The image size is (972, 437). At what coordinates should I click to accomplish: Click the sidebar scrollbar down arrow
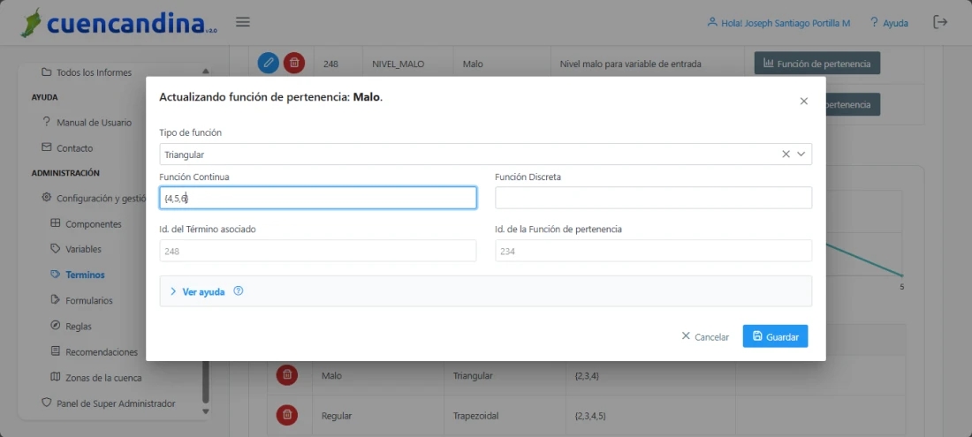pyautogui.click(x=206, y=411)
